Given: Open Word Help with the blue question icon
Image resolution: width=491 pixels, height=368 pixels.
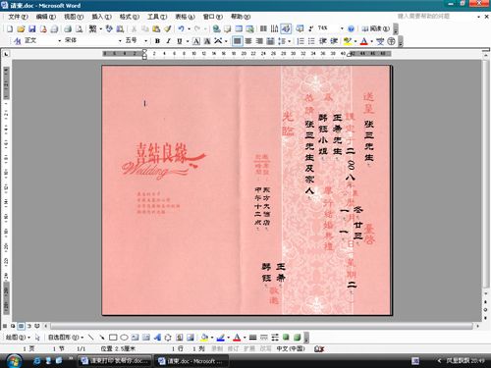Looking at the screenshot, I should (351, 29).
